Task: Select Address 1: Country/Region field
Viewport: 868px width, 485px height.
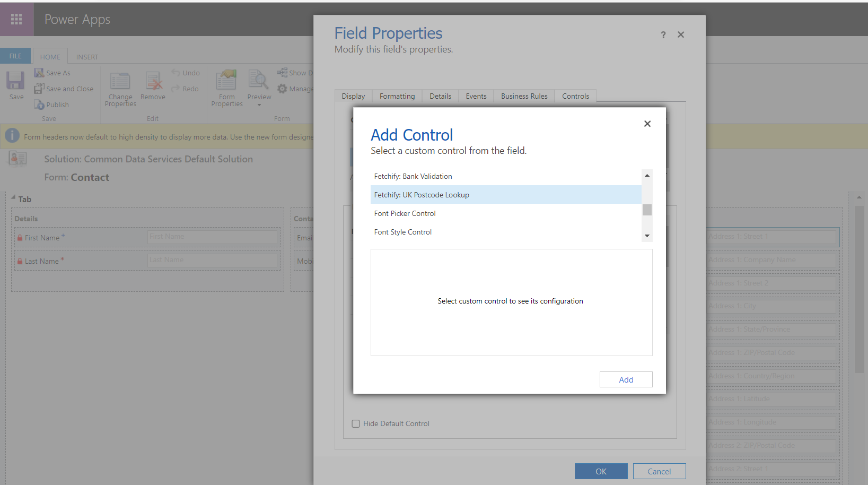Action: (x=773, y=376)
